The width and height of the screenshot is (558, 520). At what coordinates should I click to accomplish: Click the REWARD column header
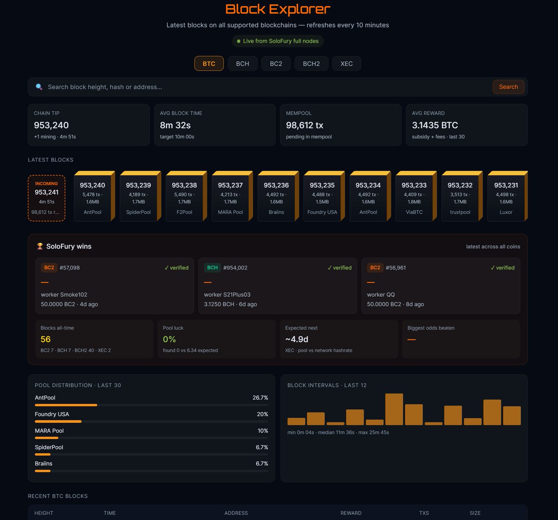tap(351, 513)
